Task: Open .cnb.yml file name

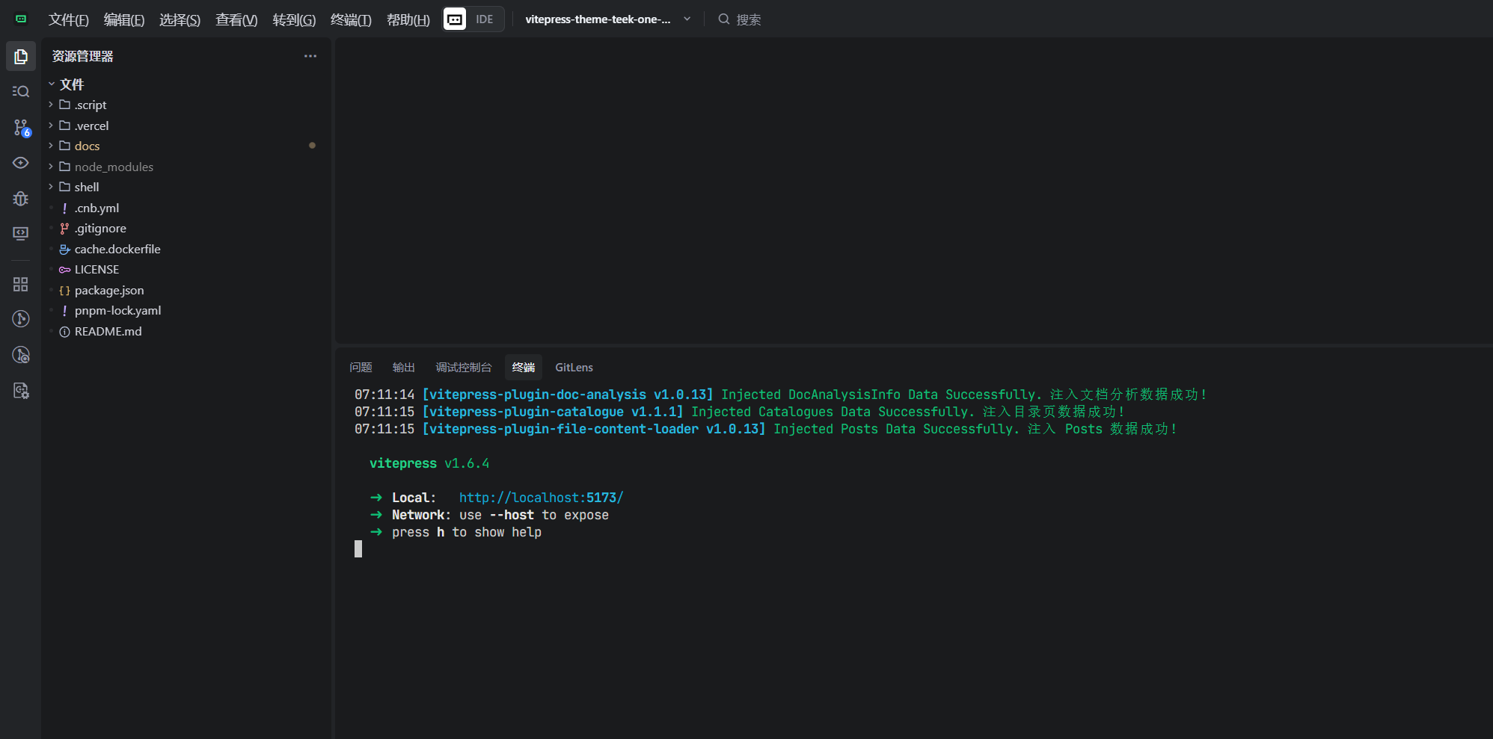Action: pos(96,208)
